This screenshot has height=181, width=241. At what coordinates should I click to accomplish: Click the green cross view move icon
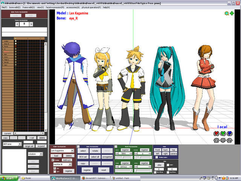click(x=232, y=14)
